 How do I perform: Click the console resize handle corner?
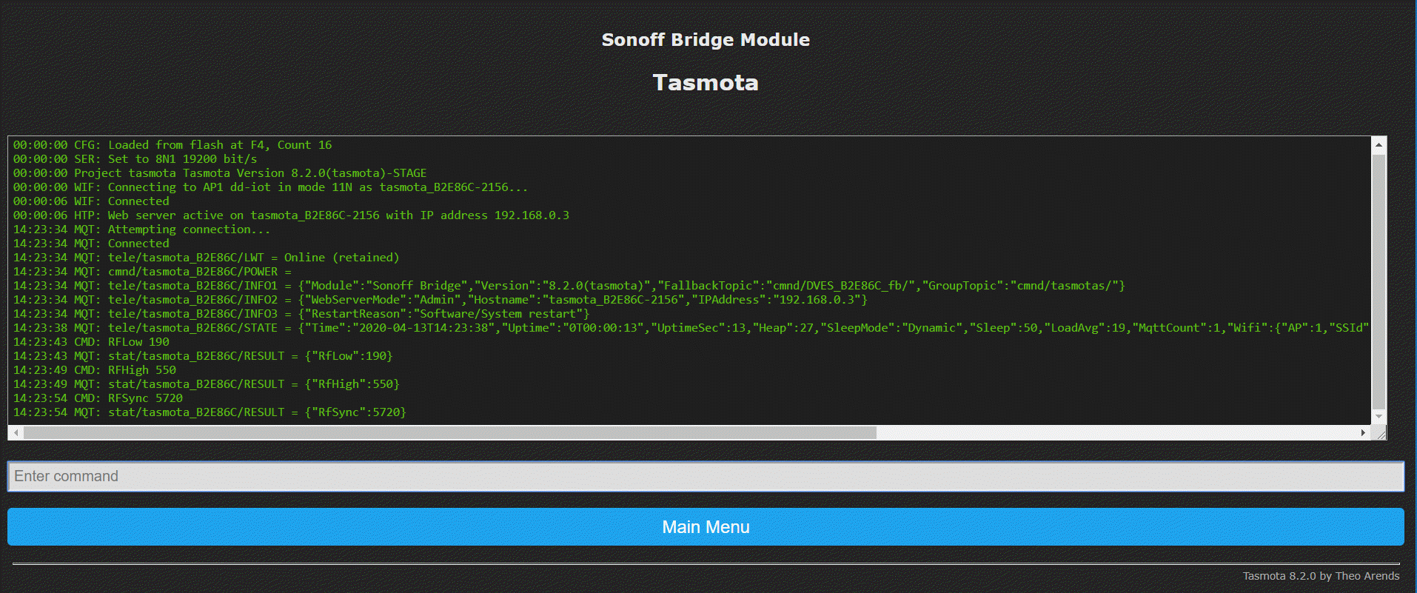pyautogui.click(x=1381, y=435)
